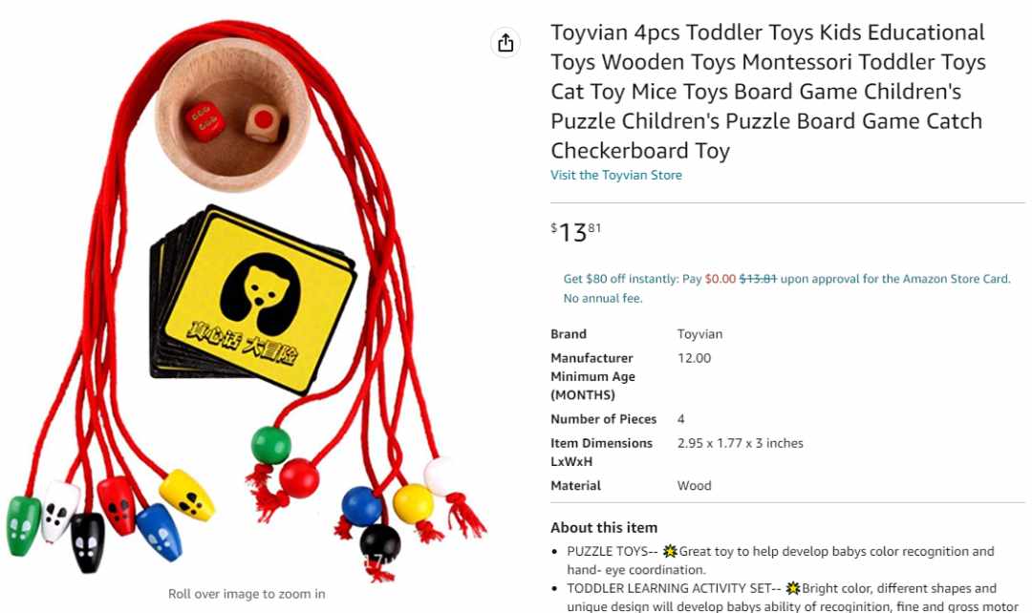Click the green ball bead in photo

click(270, 445)
